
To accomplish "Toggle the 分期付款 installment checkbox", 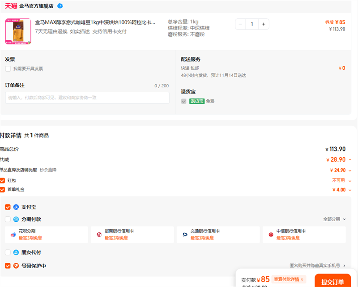I will coord(7,219).
